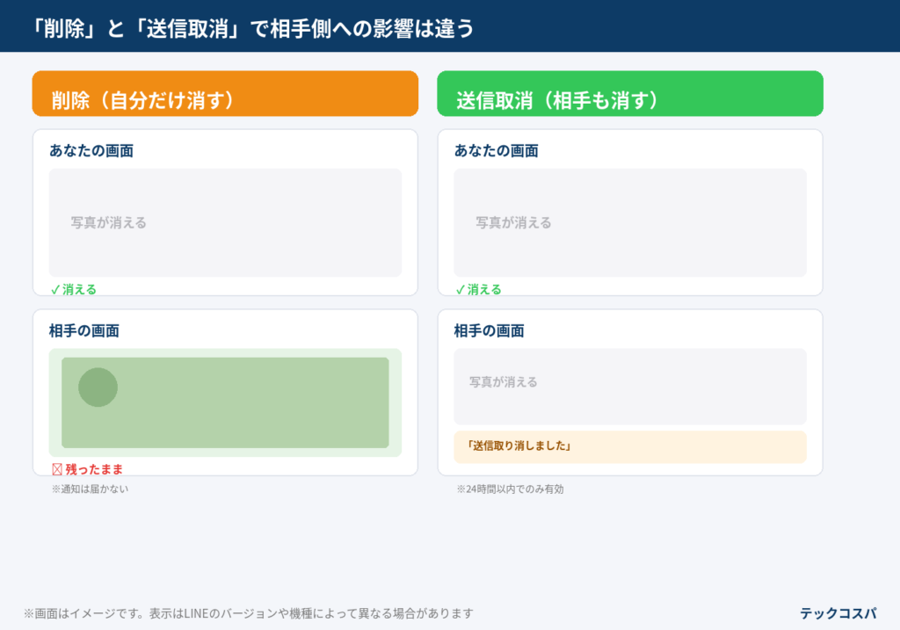900x630 pixels.
Task: Click the red cross icon beside 残ったまま
Action: [57, 469]
